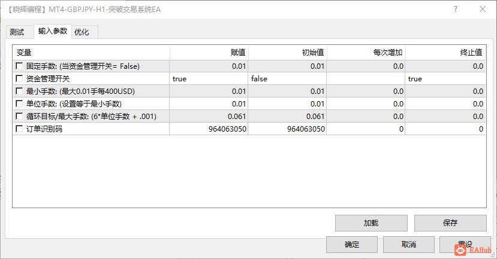Select 赋值 cell of 固定手数 row
Image resolution: width=497 pixels, height=259 pixels.
[209, 66]
